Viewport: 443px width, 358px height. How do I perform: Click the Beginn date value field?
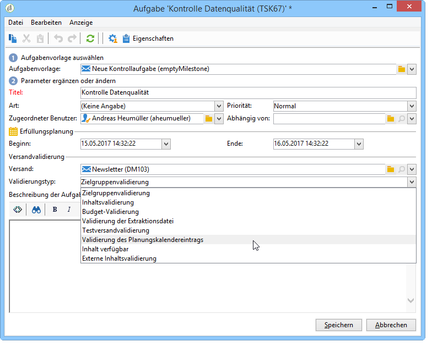click(x=121, y=144)
